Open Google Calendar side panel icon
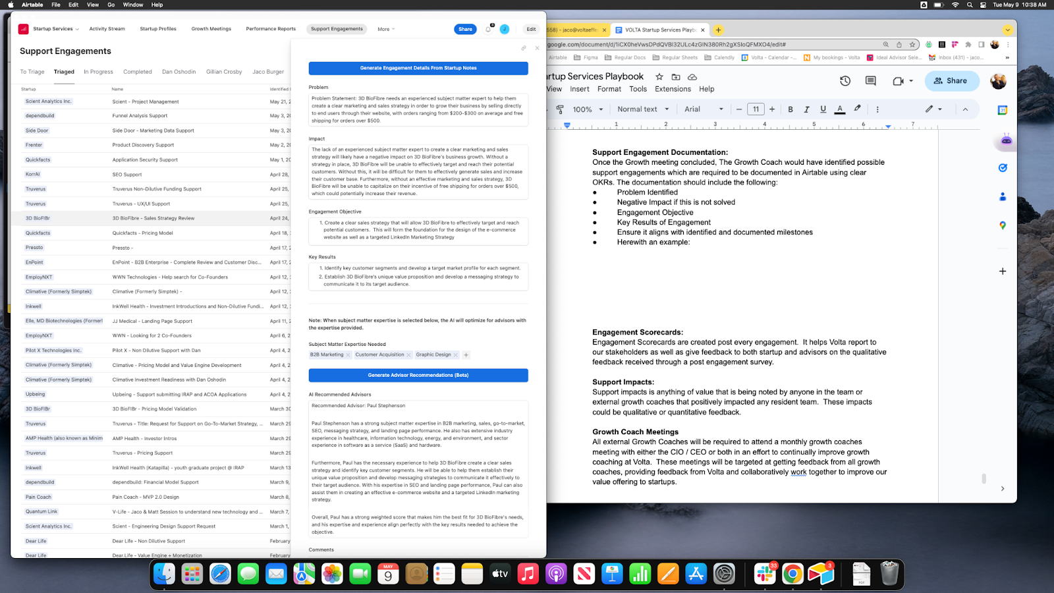Screen dimensions: 1054x593 click(1003, 110)
